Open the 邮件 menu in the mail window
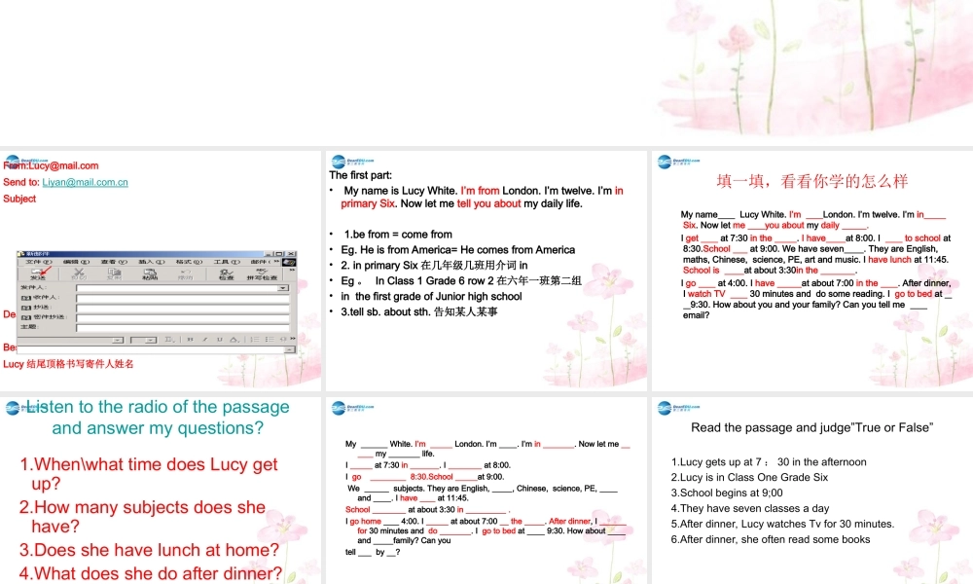The width and height of the screenshot is (973, 584). tap(261, 262)
